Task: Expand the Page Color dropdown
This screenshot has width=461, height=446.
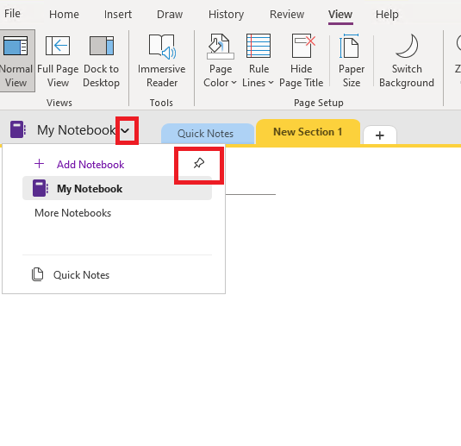Action: pyautogui.click(x=221, y=60)
